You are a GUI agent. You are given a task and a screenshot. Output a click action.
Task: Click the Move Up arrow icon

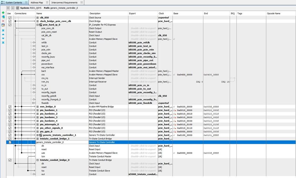(x=3, y=34)
